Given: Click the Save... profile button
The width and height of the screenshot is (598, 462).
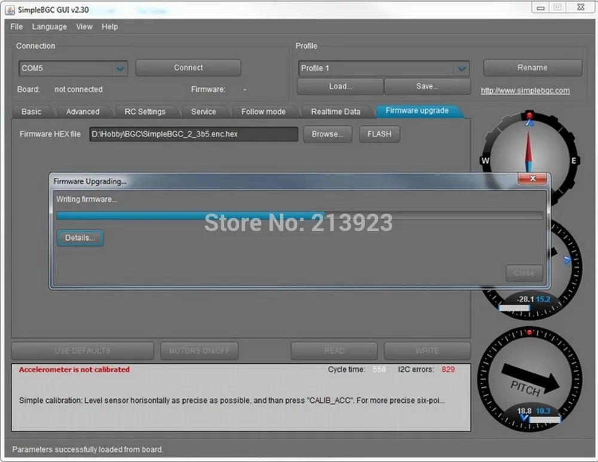Looking at the screenshot, I should coord(427,86).
